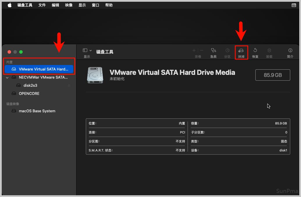
Task: Open the 映像 menu in menu bar
Action: point(69,5)
